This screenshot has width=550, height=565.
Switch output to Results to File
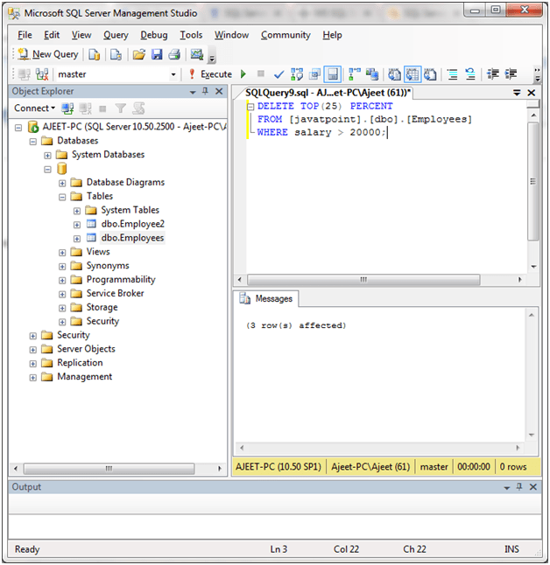pyautogui.click(x=430, y=74)
